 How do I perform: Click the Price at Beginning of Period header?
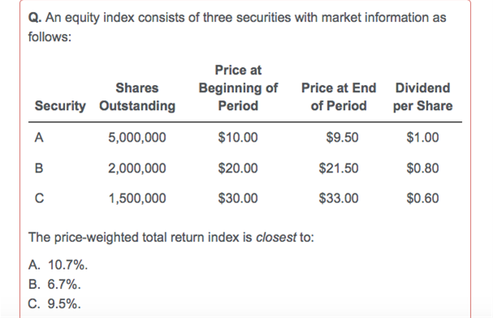pyautogui.click(x=238, y=88)
